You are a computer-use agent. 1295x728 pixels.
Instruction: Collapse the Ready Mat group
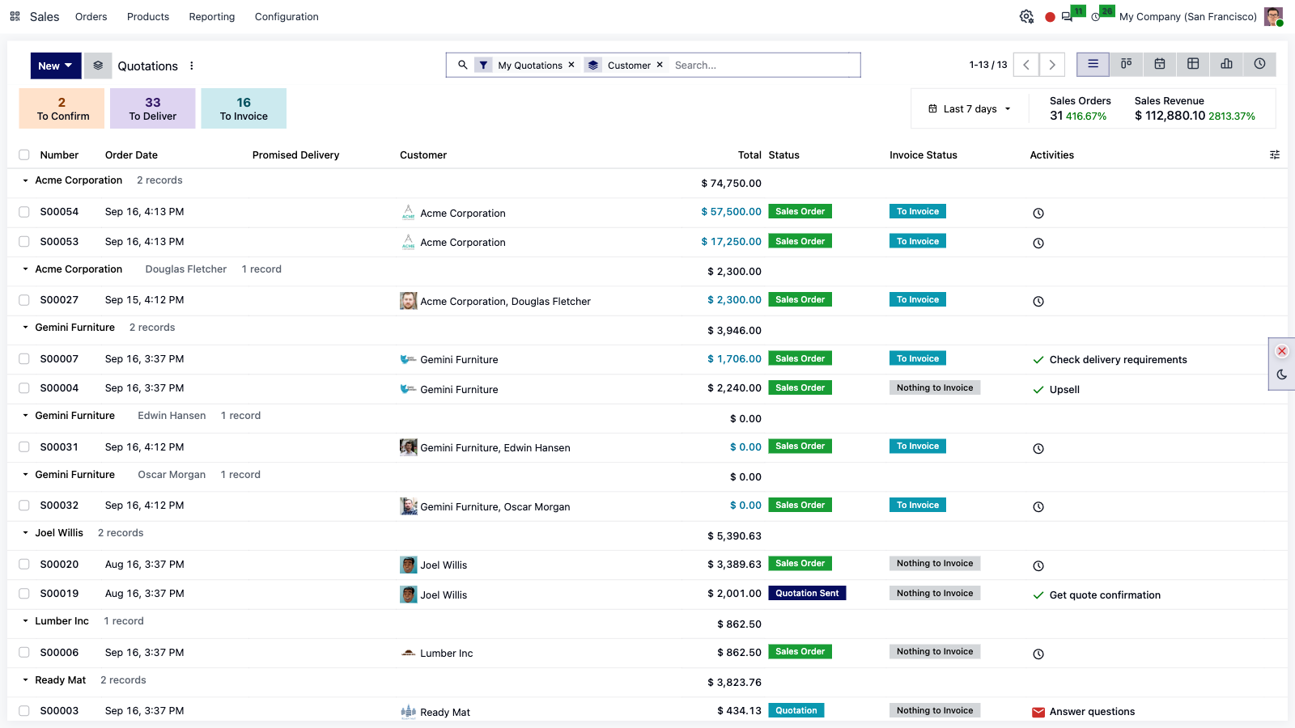point(25,680)
